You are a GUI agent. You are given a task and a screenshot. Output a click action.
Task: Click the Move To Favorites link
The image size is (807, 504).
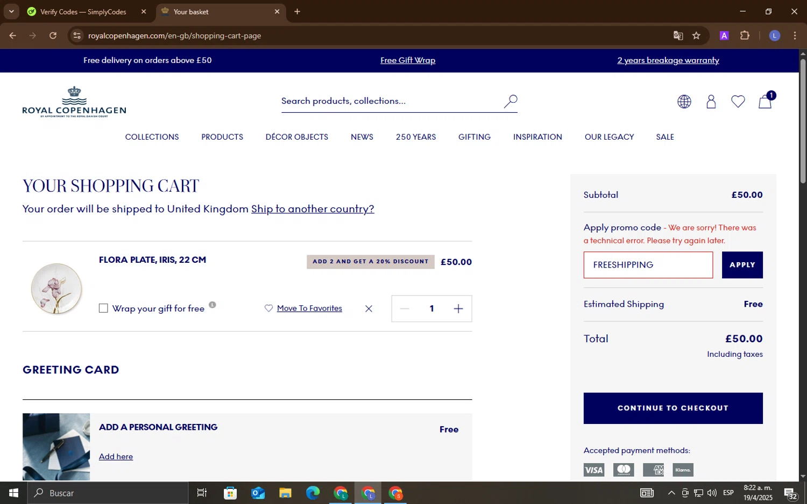309,308
